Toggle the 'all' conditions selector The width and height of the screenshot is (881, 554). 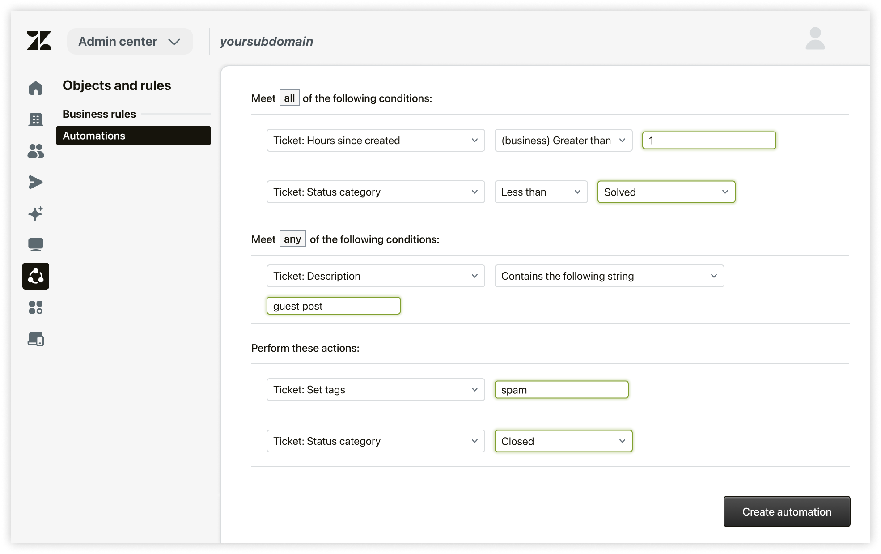click(x=290, y=98)
